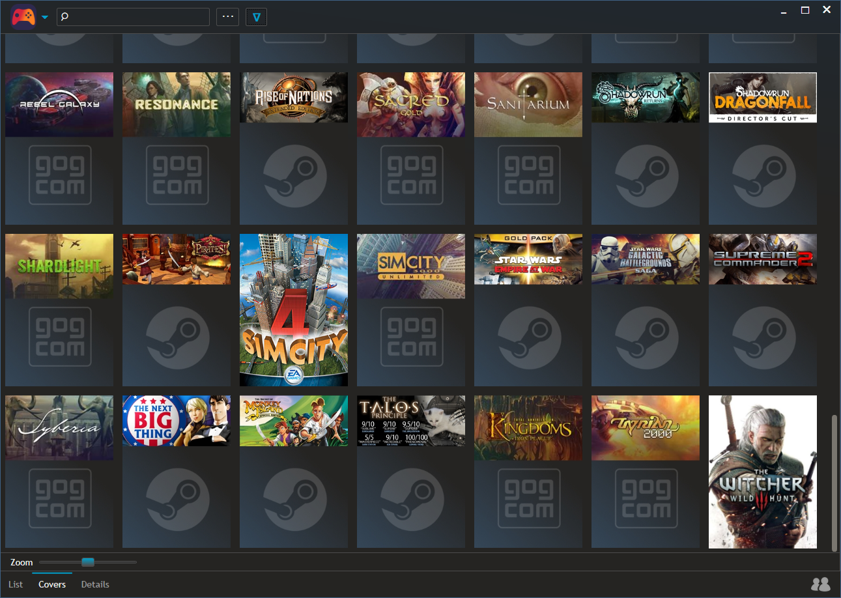This screenshot has height=598, width=841.
Task: Click the search input field
Action: 134,17
